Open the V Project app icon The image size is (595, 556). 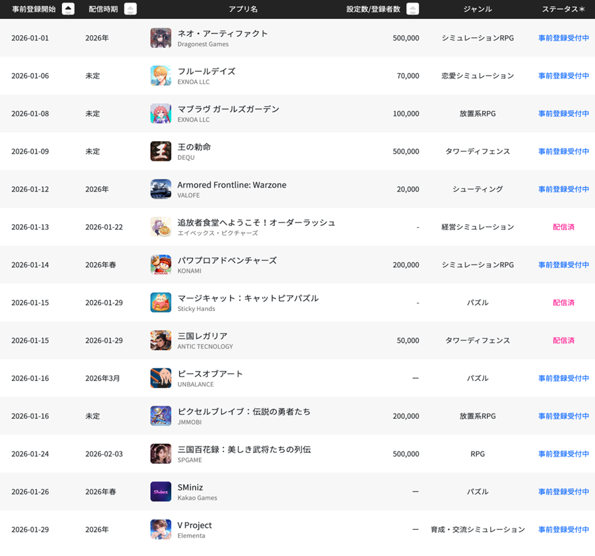[x=161, y=529]
